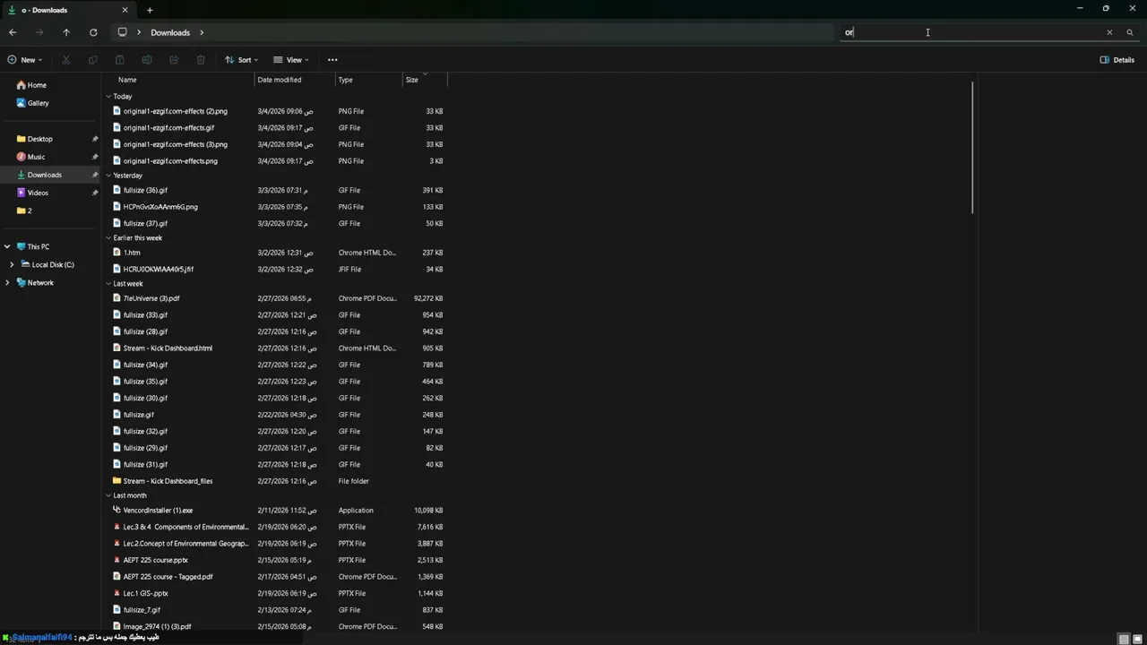Click inside the search input field
The height and width of the screenshot is (645, 1147).
tap(970, 32)
